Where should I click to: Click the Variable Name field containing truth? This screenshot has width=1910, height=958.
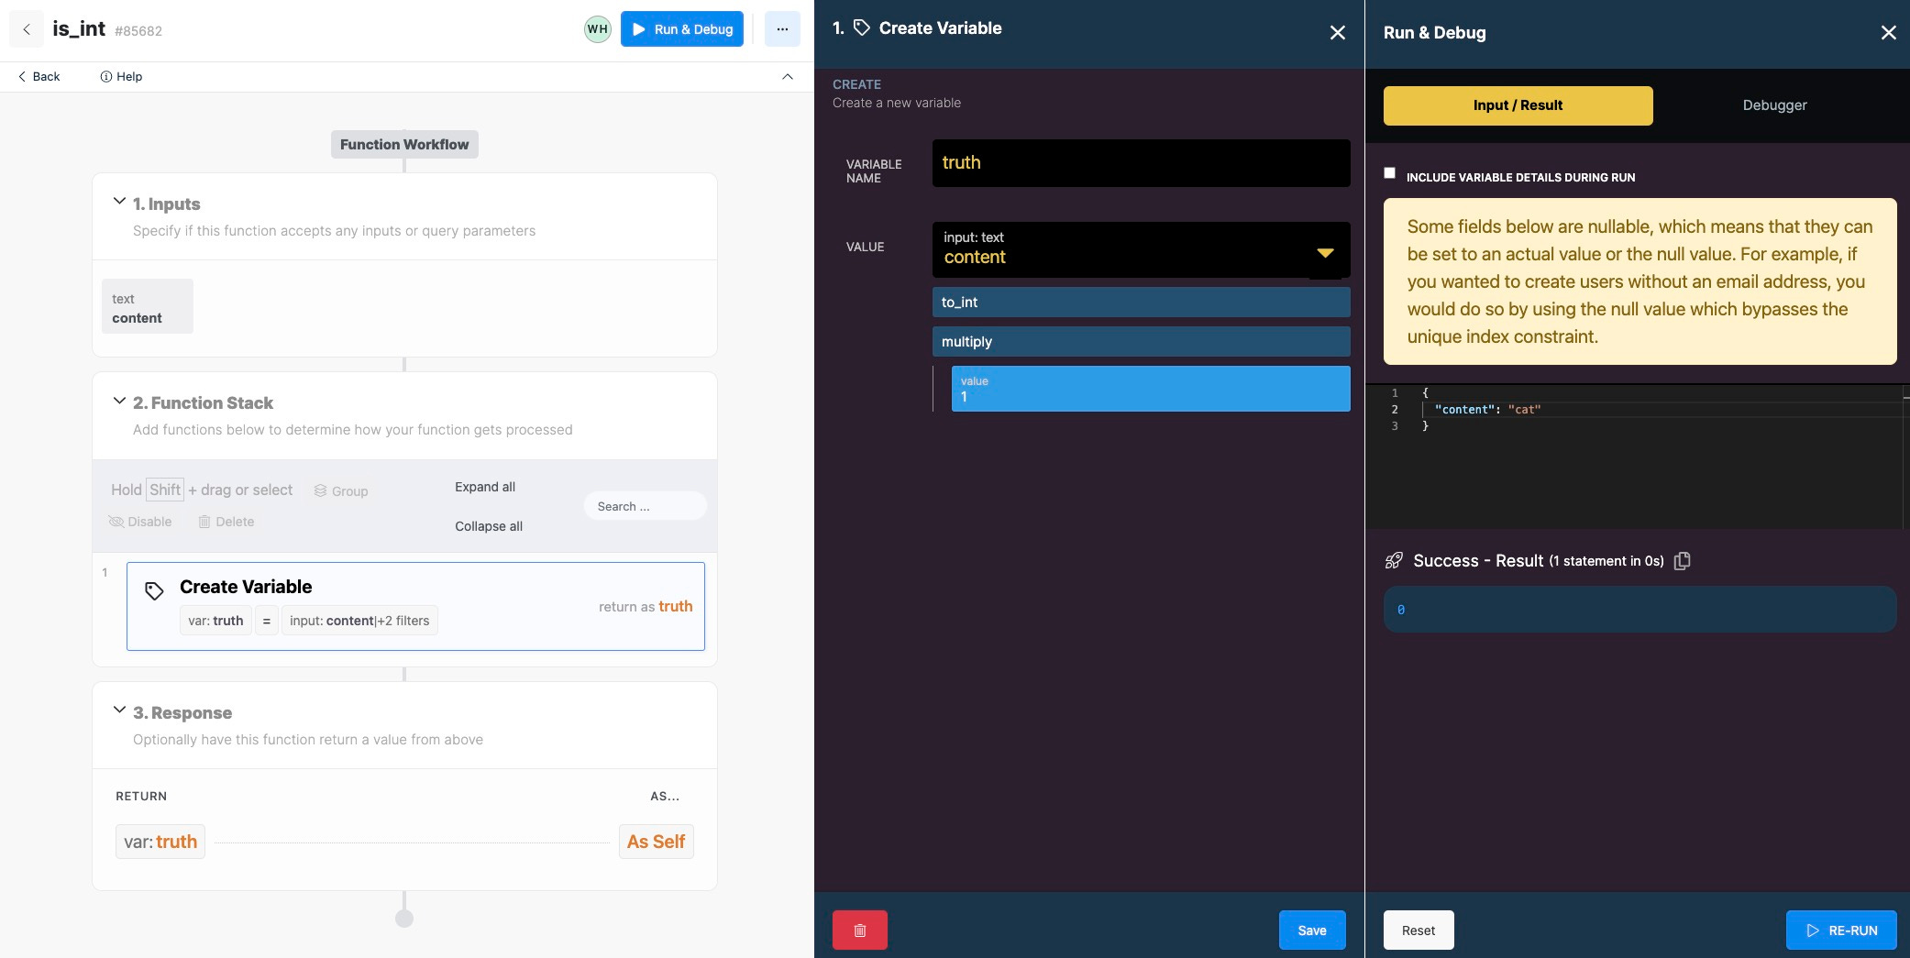point(1141,163)
